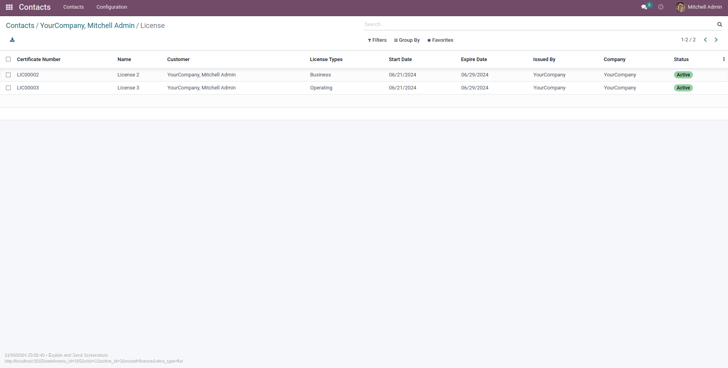
Task: Sort by Company column header
Action: click(614, 59)
